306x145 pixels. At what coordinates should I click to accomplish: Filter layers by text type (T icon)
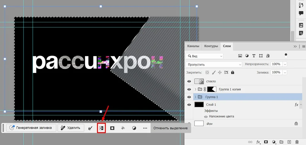[x=254, y=56]
